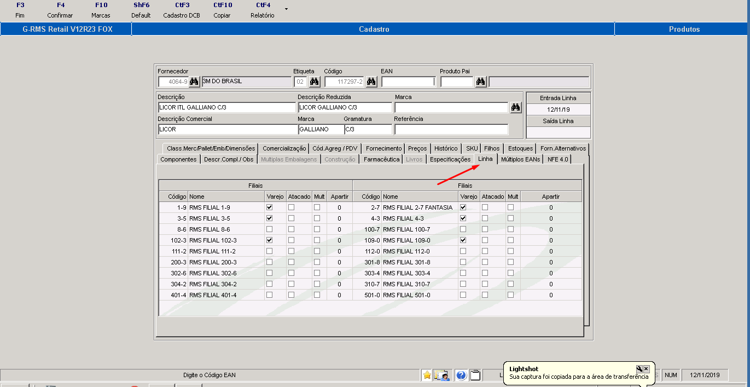
Task: Open the Fornecedor search binoculars
Action: tap(194, 82)
